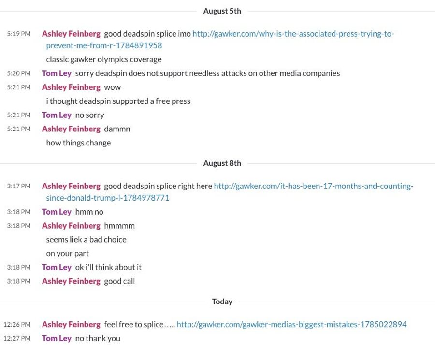
Task: Click the August 5th date divider
Action: [222, 11]
